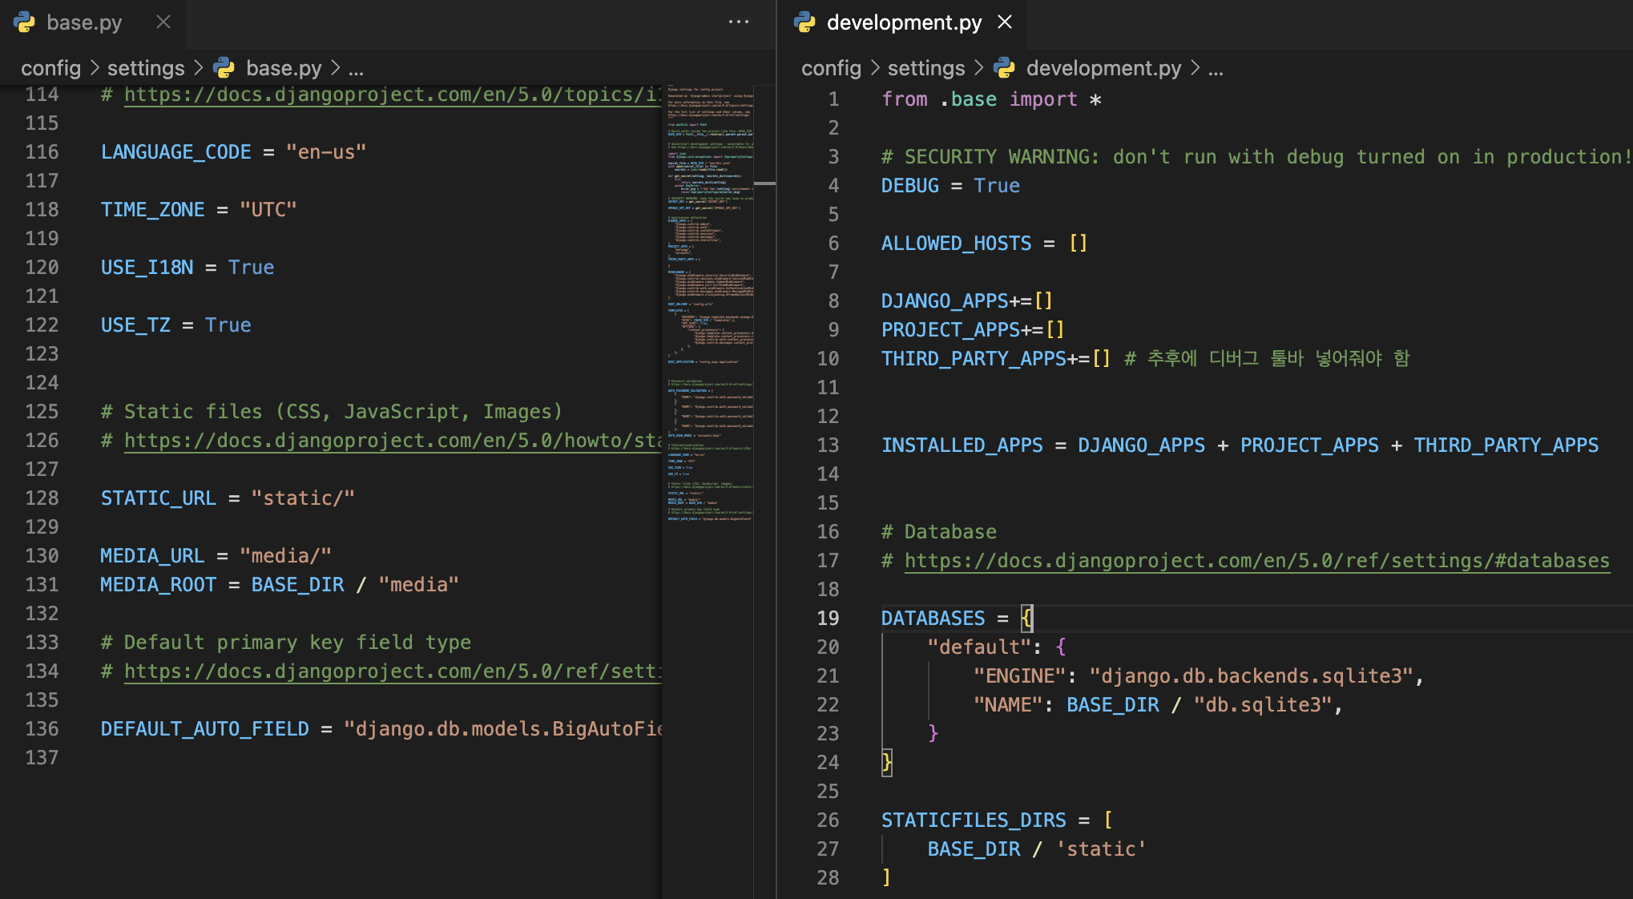Viewport: 1633px width, 899px height.
Task: Open the settings breadcrumb in right editor
Action: tap(925, 68)
